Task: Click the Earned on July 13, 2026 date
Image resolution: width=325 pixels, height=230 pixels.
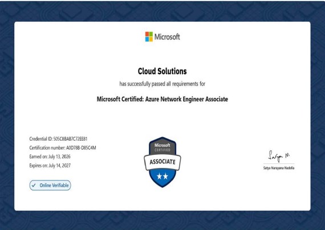Action: pos(50,157)
